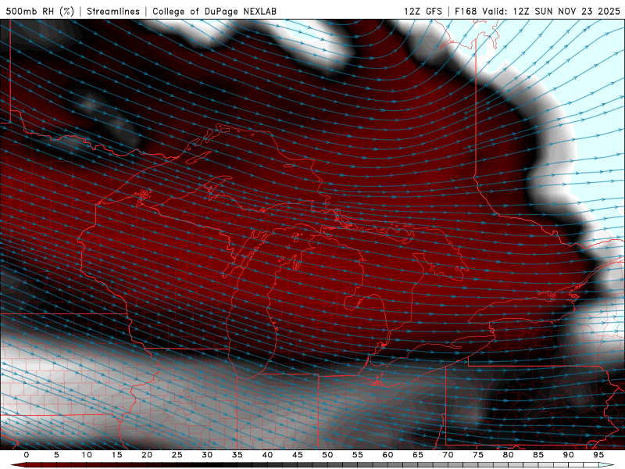The width and height of the screenshot is (625, 469).
Task: Click the 95 value on the color scale
Action: click(598, 455)
